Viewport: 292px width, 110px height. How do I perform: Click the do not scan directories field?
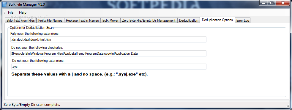[108, 54]
